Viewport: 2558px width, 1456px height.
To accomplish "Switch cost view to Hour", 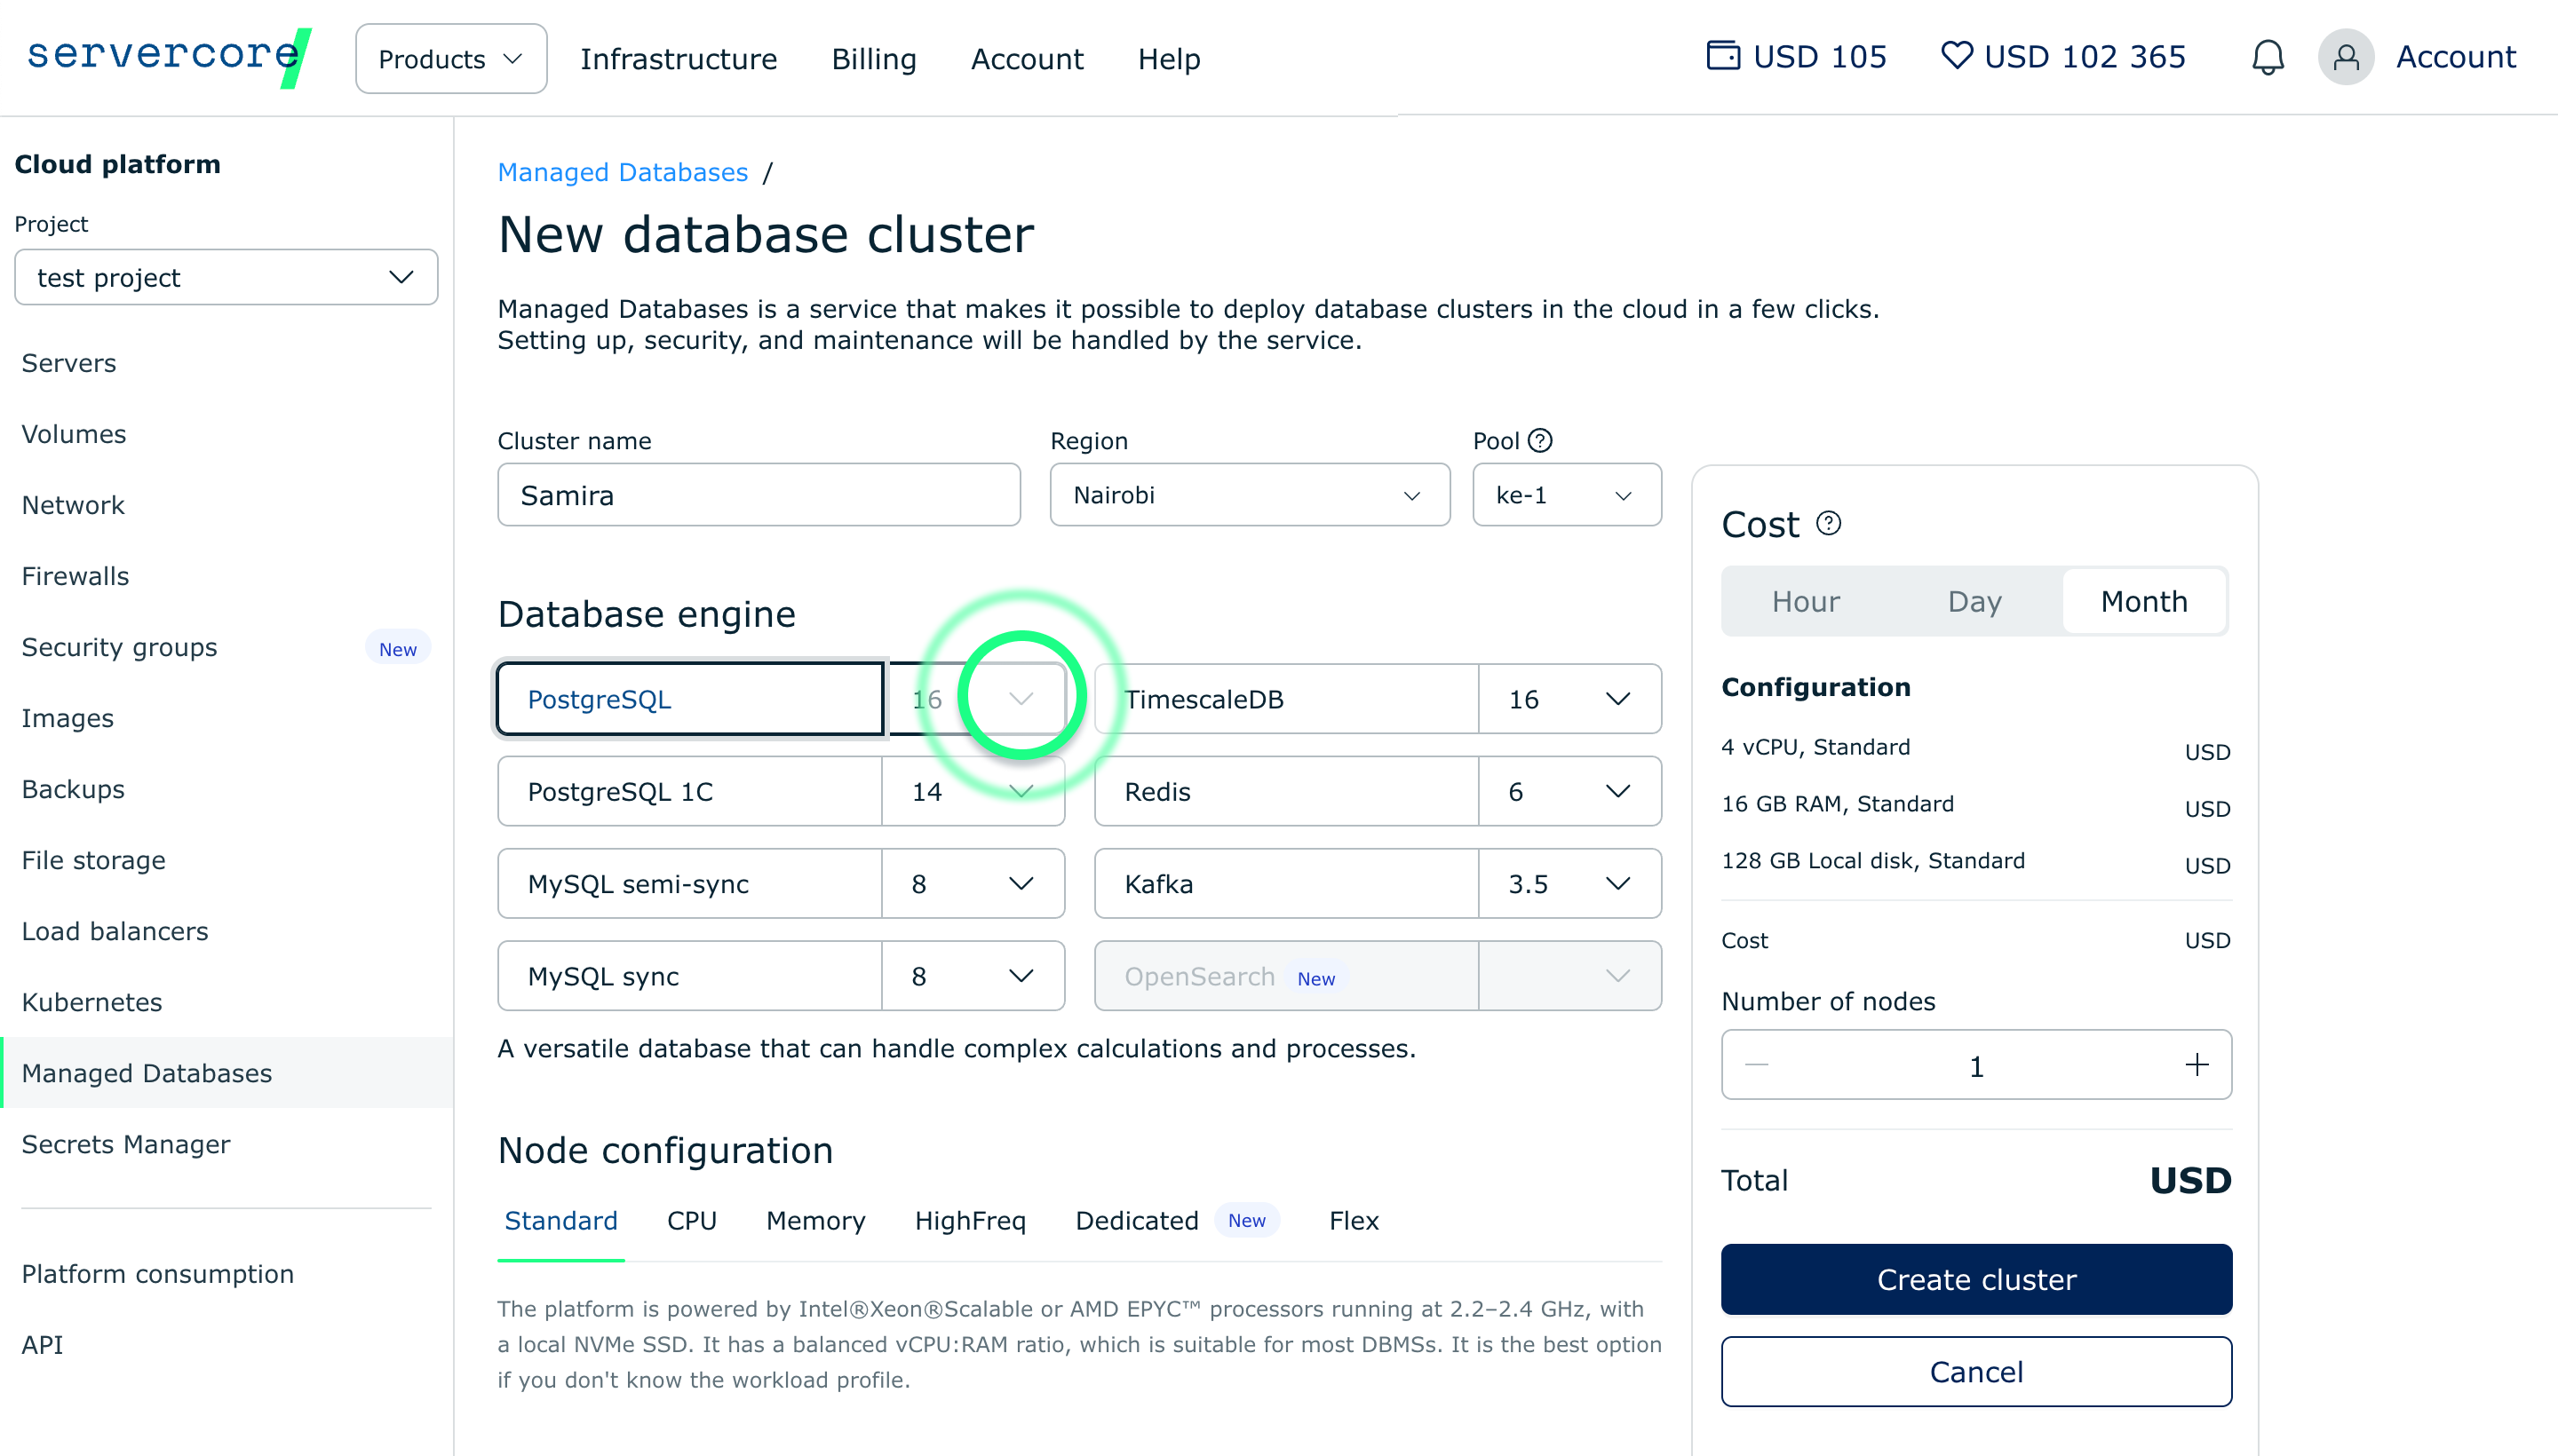I will [1805, 601].
